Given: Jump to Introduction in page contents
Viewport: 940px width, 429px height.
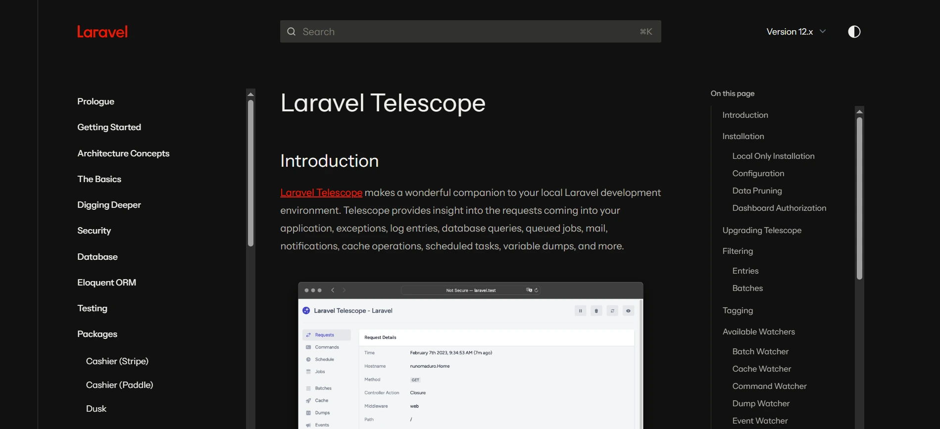Looking at the screenshot, I should pyautogui.click(x=745, y=115).
